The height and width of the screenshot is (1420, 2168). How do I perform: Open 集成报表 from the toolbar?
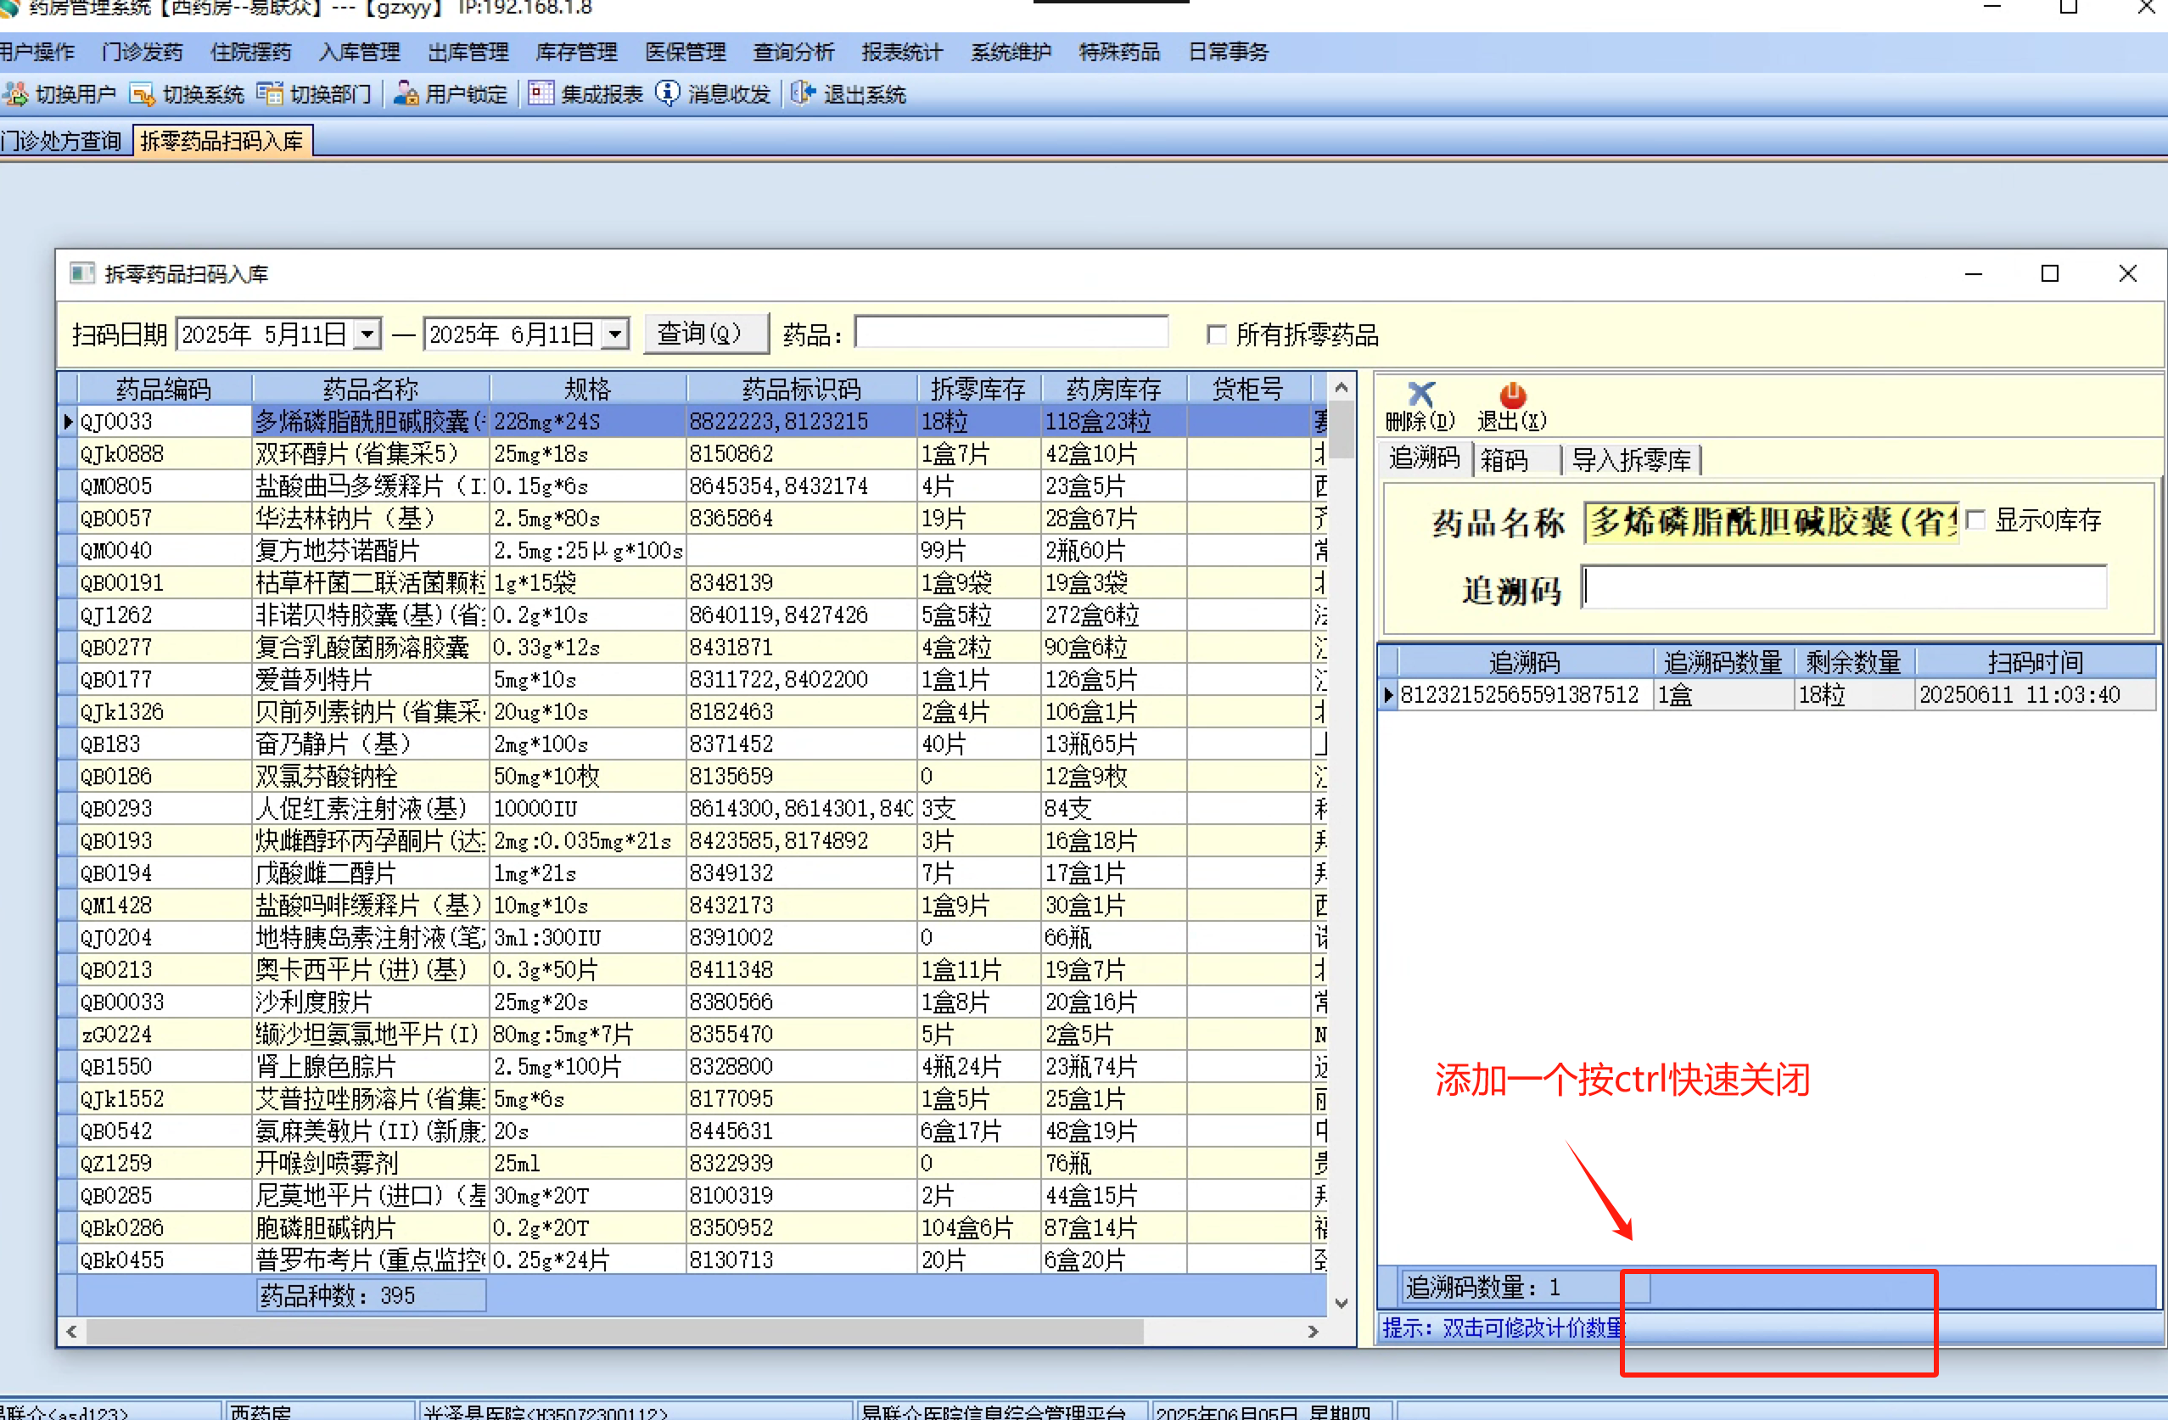[x=541, y=94]
